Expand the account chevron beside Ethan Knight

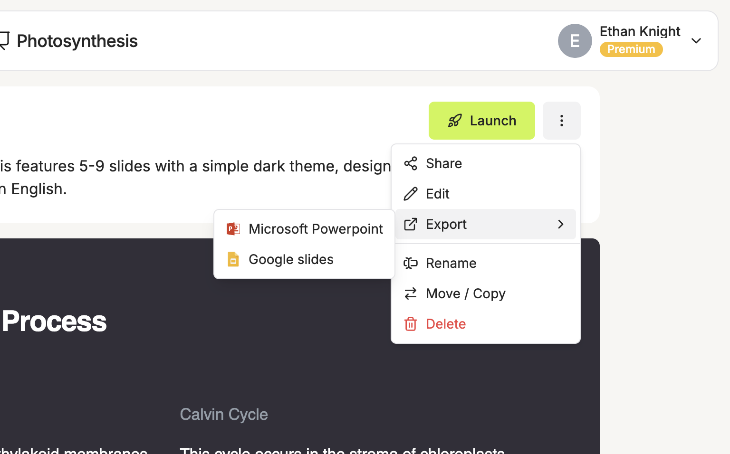(x=696, y=41)
